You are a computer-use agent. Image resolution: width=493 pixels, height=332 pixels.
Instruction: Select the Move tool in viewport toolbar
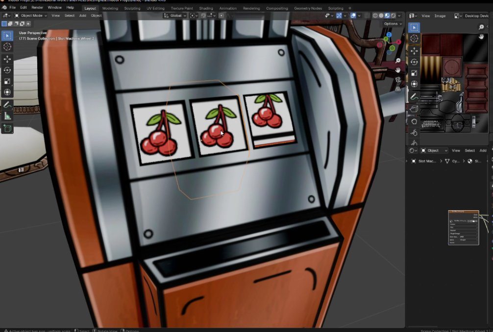coord(7,59)
